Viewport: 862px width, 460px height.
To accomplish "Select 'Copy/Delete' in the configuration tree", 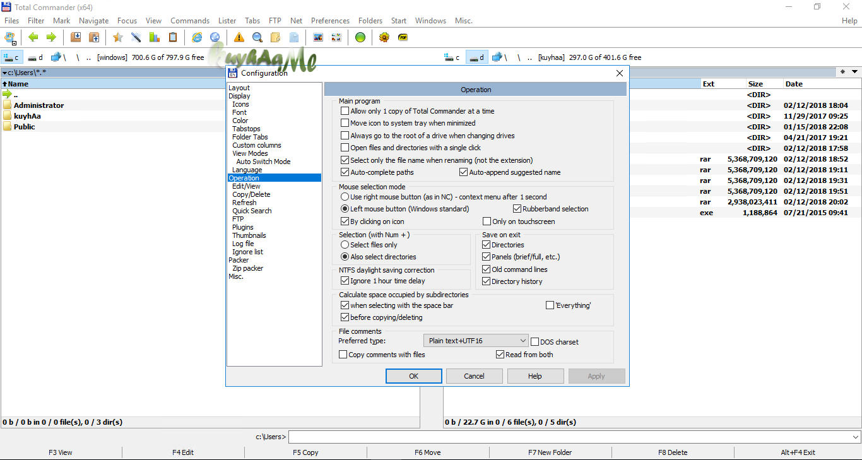I will click(251, 194).
